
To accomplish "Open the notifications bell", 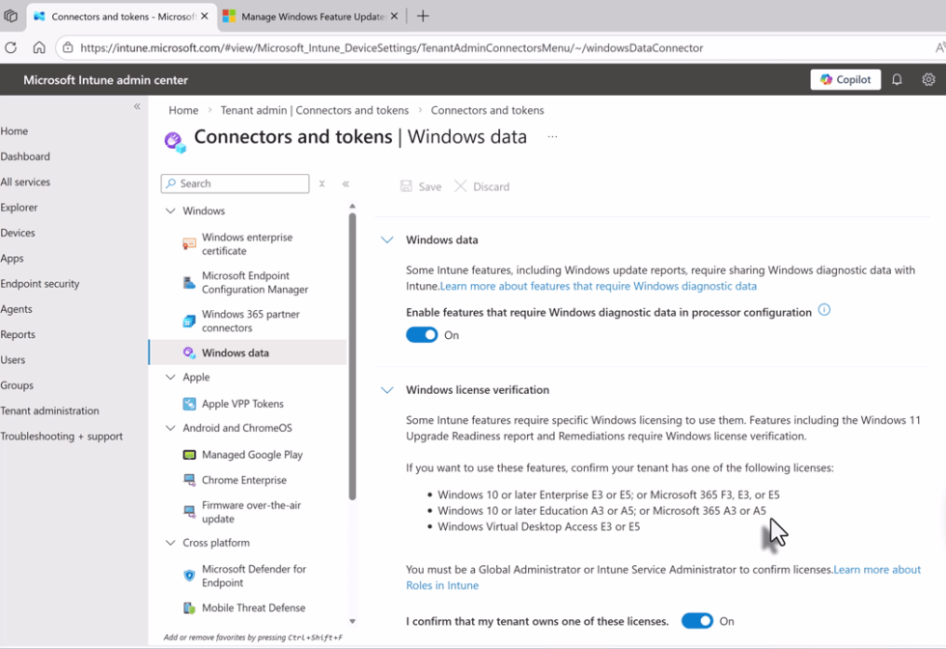I will tap(897, 80).
